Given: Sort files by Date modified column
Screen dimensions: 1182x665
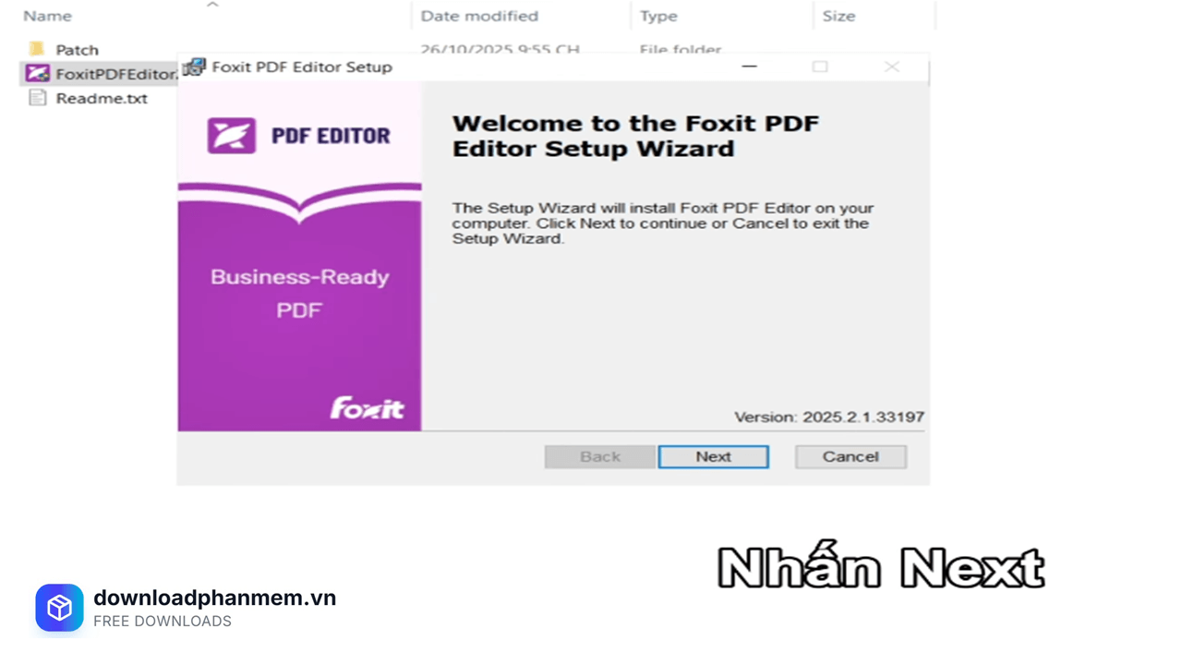Looking at the screenshot, I should 478,16.
